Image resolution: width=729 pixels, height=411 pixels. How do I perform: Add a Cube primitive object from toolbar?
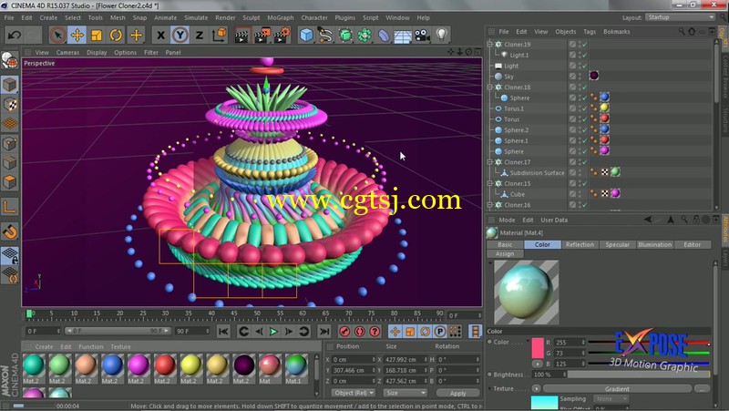[x=306, y=35]
